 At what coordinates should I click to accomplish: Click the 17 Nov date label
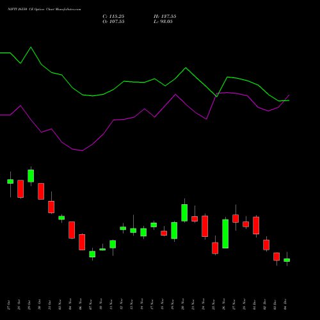(152, 304)
